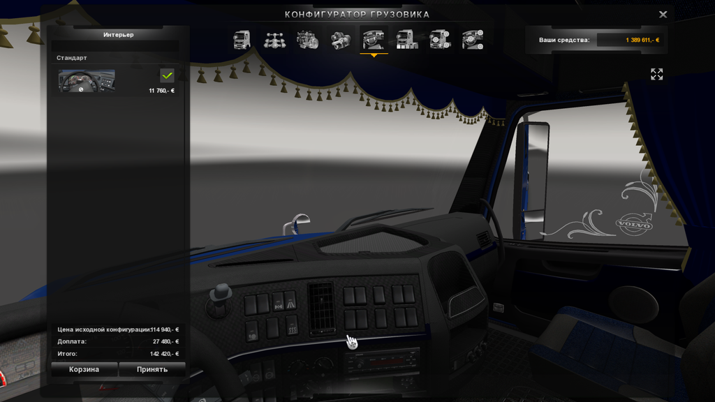Close the truck configurator window
The image size is (715, 402).
click(x=663, y=15)
